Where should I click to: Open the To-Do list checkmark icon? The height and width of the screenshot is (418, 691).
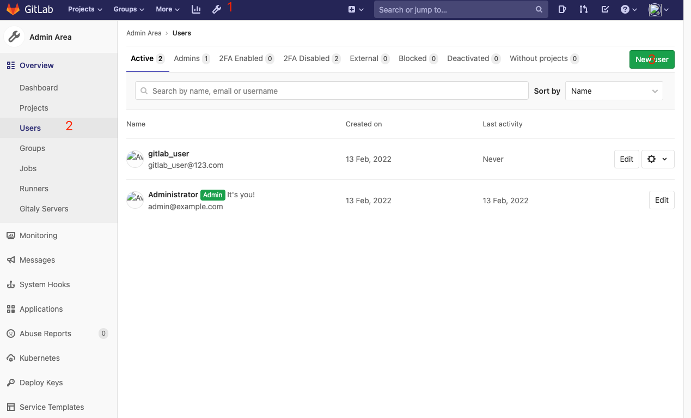click(x=605, y=9)
